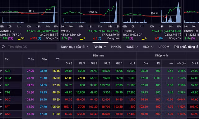
Task: Open the Danh mục của tôi dropdown
Action: click(x=75, y=47)
